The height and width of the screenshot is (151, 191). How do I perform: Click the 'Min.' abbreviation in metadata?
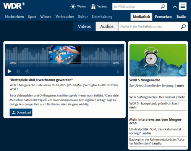(x=79, y=85)
